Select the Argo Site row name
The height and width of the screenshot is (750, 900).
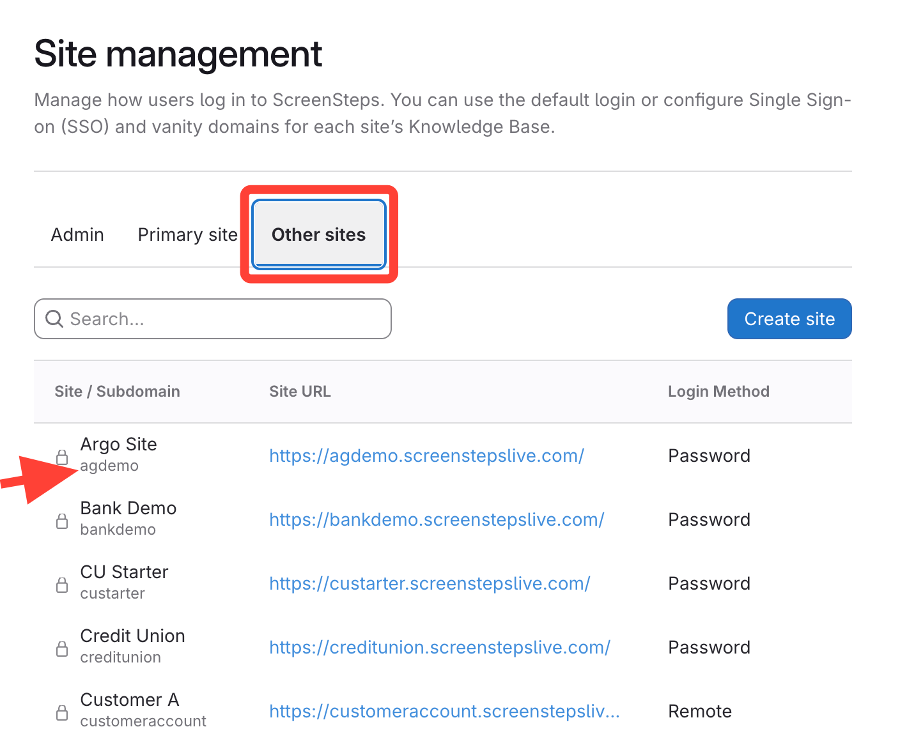point(119,444)
